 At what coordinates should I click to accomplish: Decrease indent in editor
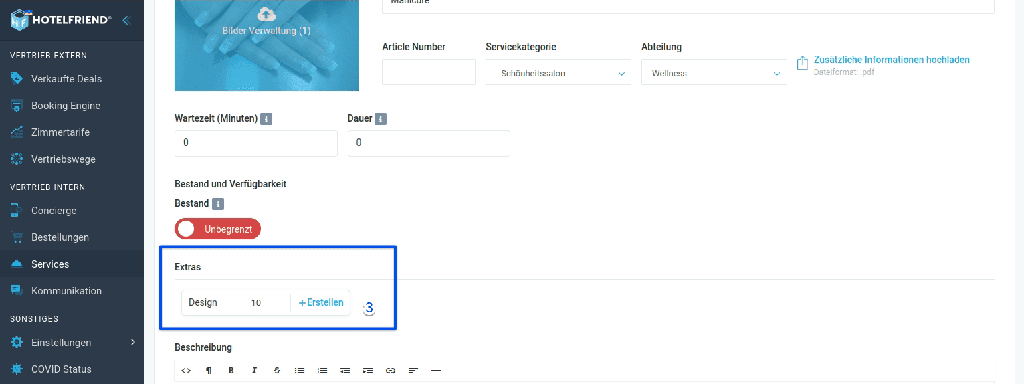tap(345, 371)
